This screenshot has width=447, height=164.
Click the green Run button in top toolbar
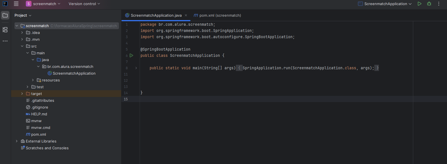tap(419, 4)
